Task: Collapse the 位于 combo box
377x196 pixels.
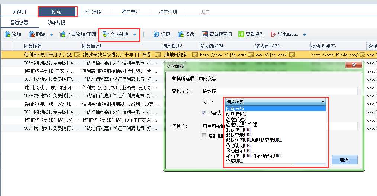Action: click(x=323, y=102)
